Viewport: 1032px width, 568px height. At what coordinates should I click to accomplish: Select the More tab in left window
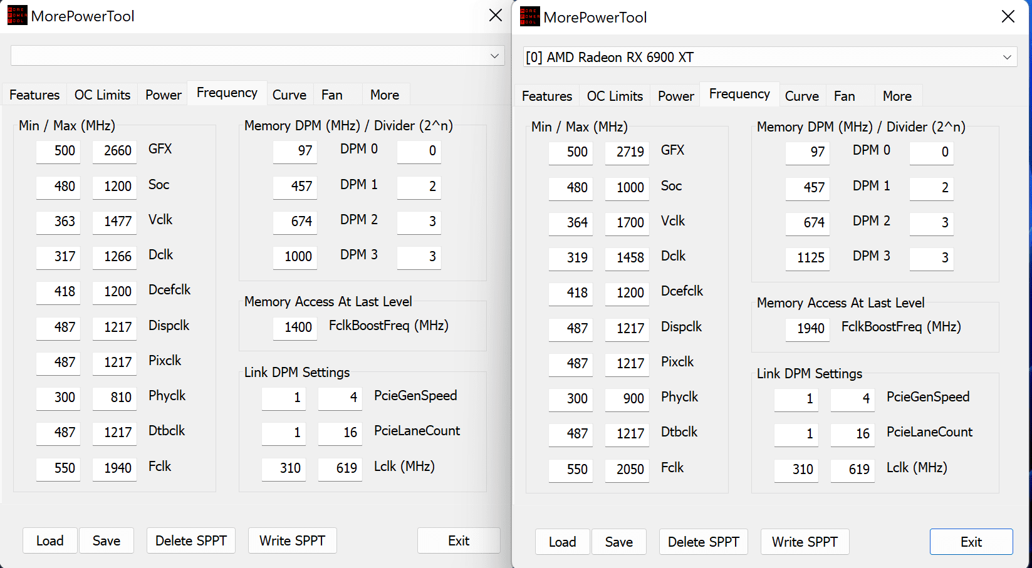385,95
